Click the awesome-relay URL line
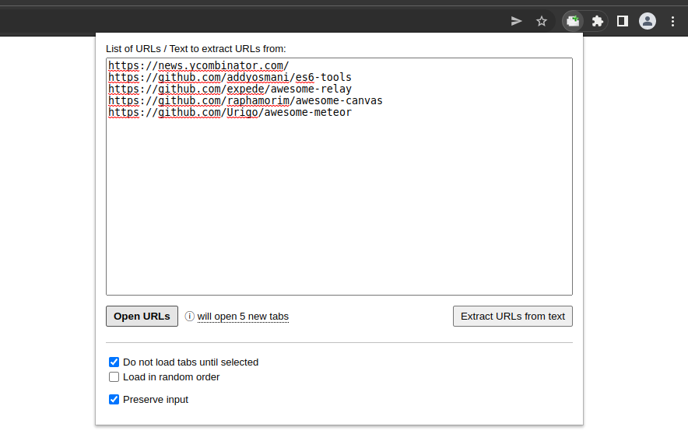Image resolution: width=688 pixels, height=434 pixels. click(x=230, y=89)
